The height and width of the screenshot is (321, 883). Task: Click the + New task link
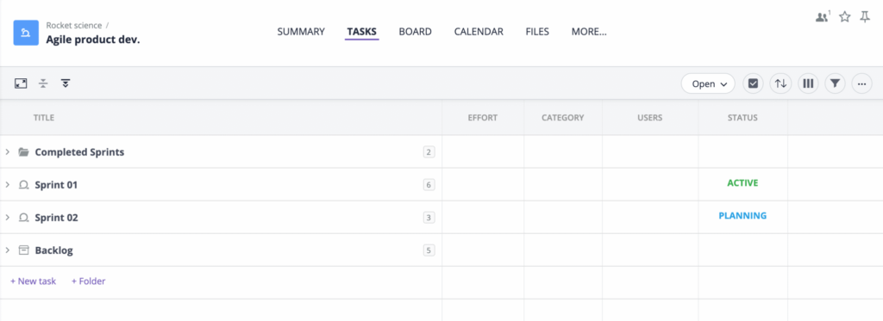[x=34, y=281]
